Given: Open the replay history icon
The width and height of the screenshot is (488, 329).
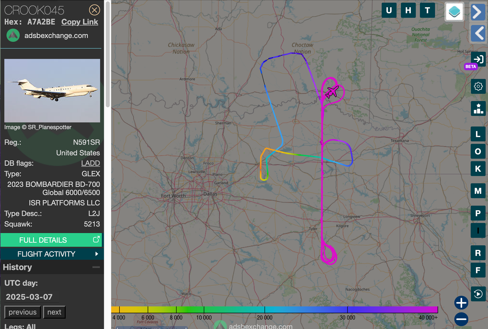Looking at the screenshot, I should coord(478,294).
